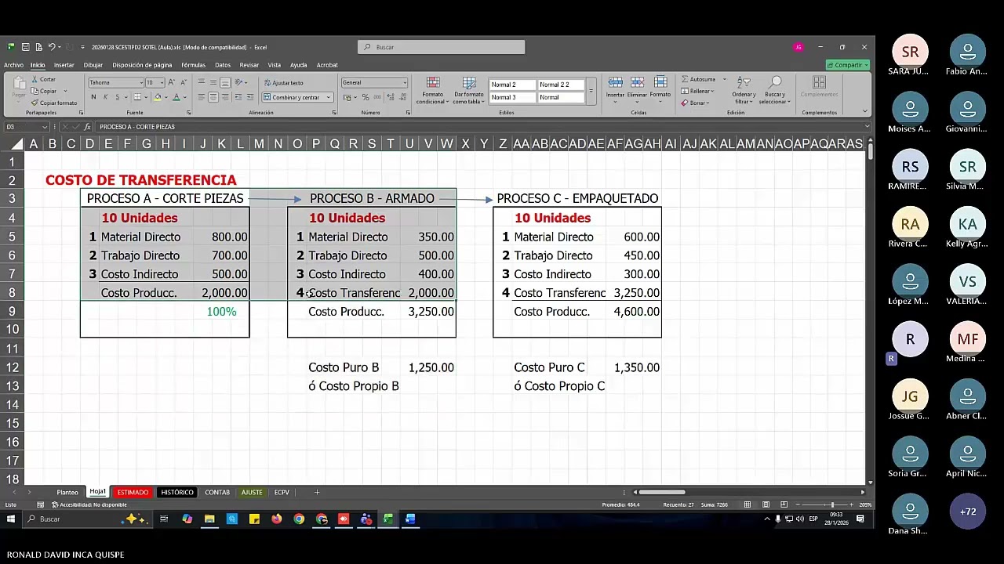Toggle italic K formatting

pos(105,97)
